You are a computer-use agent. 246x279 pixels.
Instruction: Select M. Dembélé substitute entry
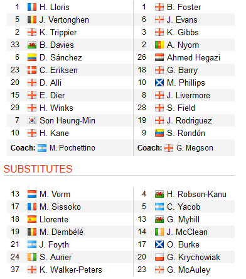(61, 232)
